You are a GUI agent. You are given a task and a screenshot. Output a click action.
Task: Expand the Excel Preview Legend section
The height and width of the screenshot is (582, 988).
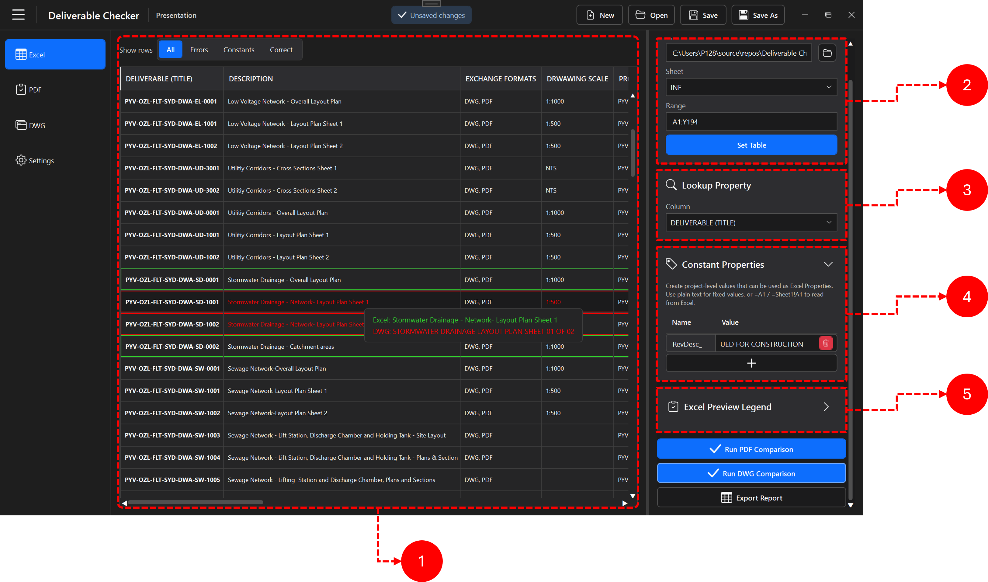[826, 407]
